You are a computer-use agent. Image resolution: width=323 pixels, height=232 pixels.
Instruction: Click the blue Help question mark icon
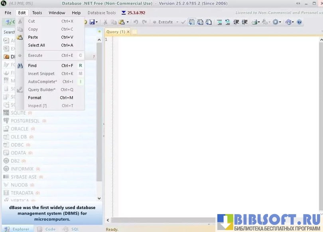click(x=299, y=22)
